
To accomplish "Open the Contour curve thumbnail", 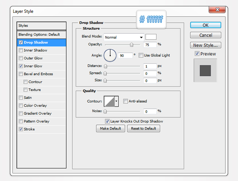I will pos(109,101).
